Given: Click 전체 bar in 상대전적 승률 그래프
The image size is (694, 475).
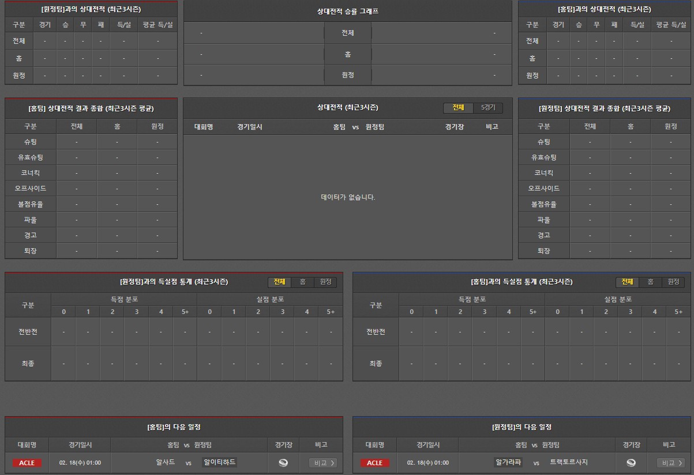Looking at the screenshot, I should click(347, 33).
